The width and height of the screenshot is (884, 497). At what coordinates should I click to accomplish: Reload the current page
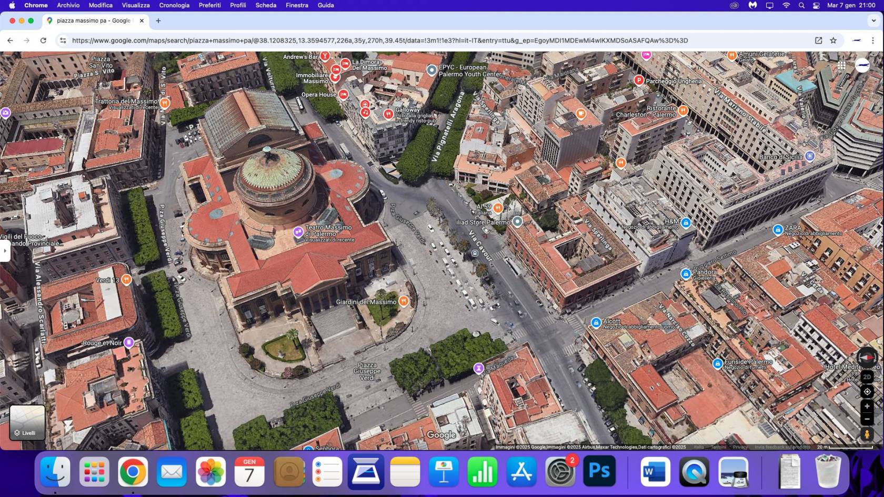43,40
